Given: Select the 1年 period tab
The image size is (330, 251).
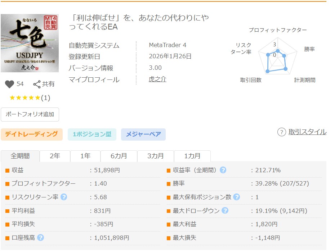Looking at the screenshot, I should 85,156.
